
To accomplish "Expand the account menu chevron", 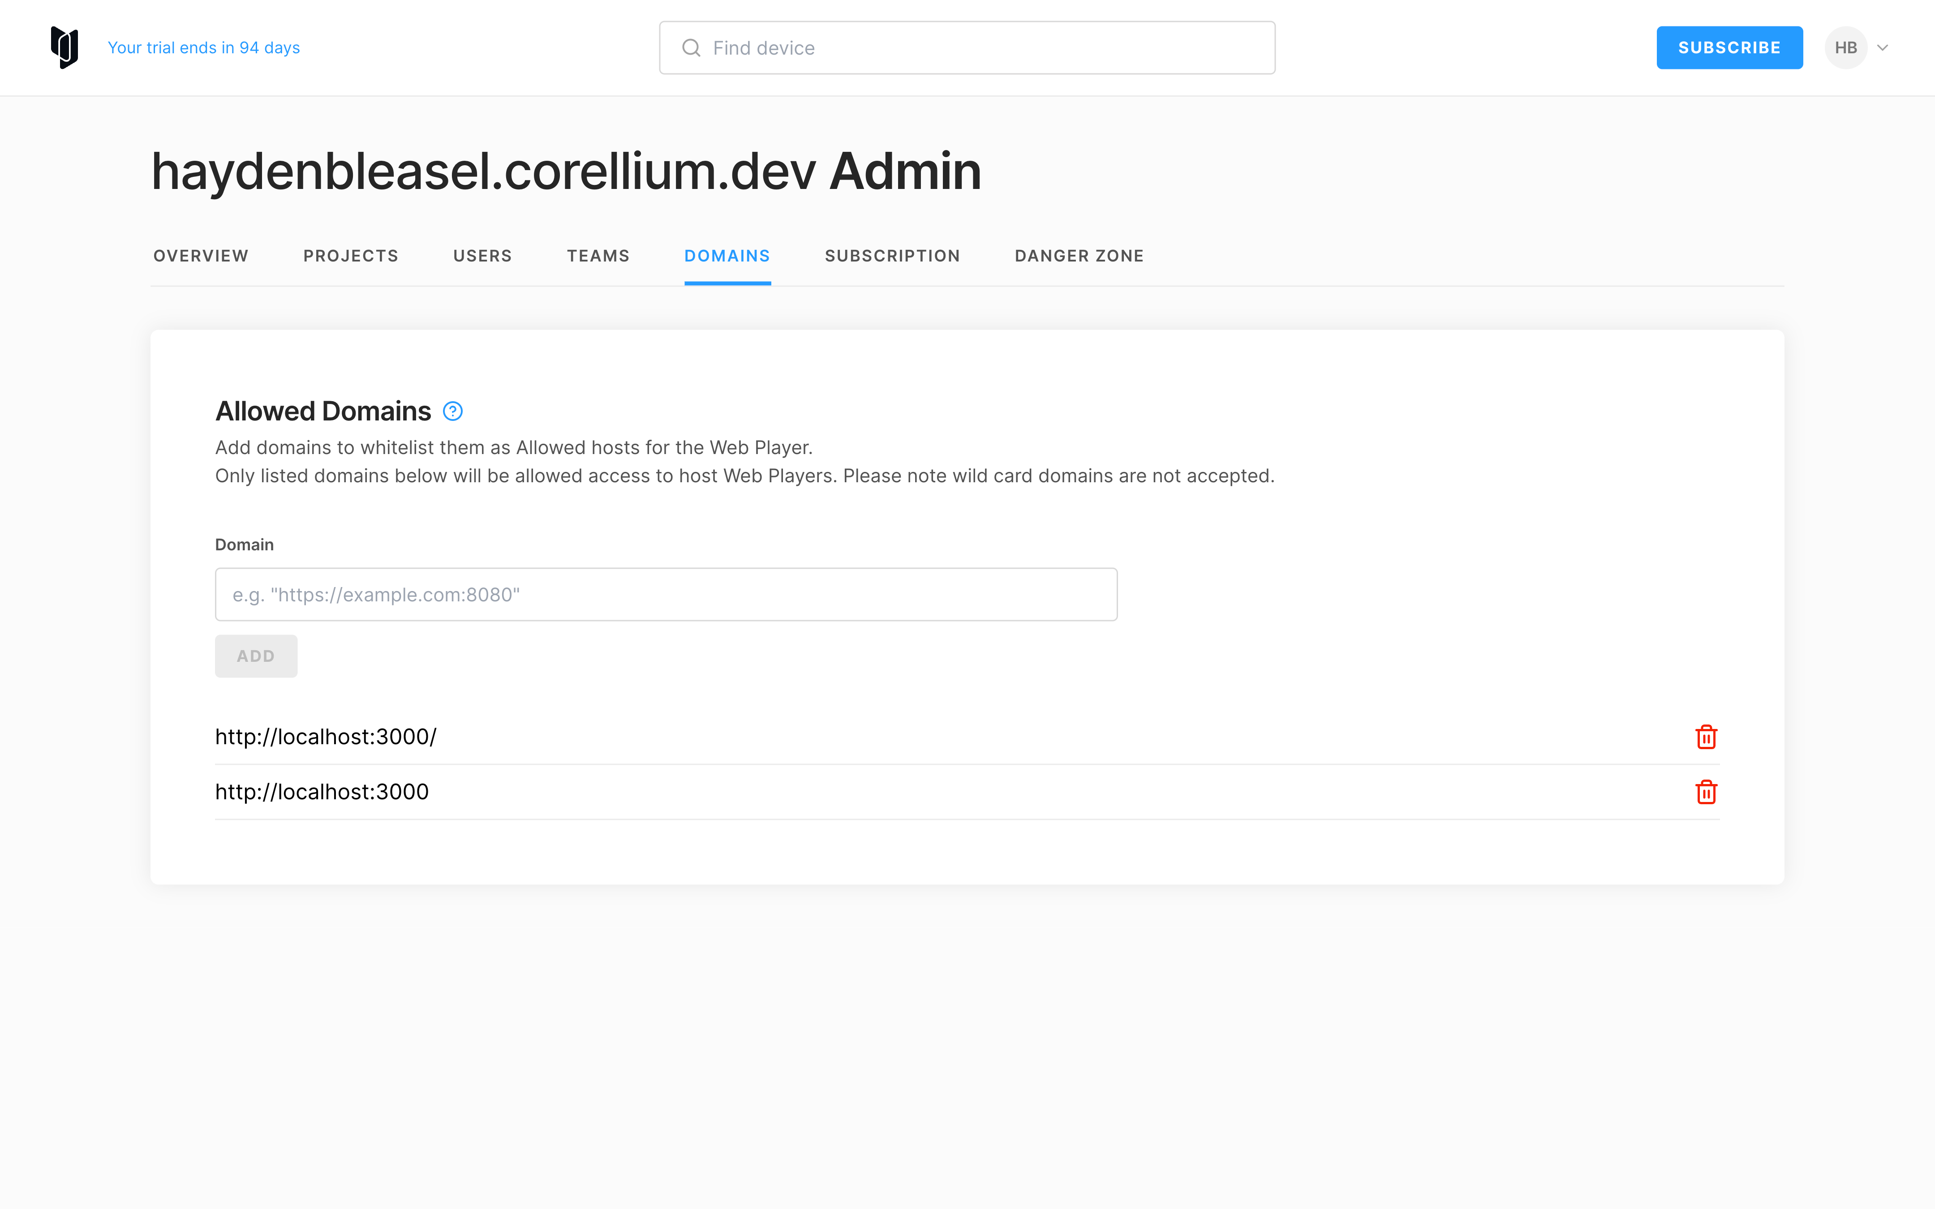I will (1881, 47).
